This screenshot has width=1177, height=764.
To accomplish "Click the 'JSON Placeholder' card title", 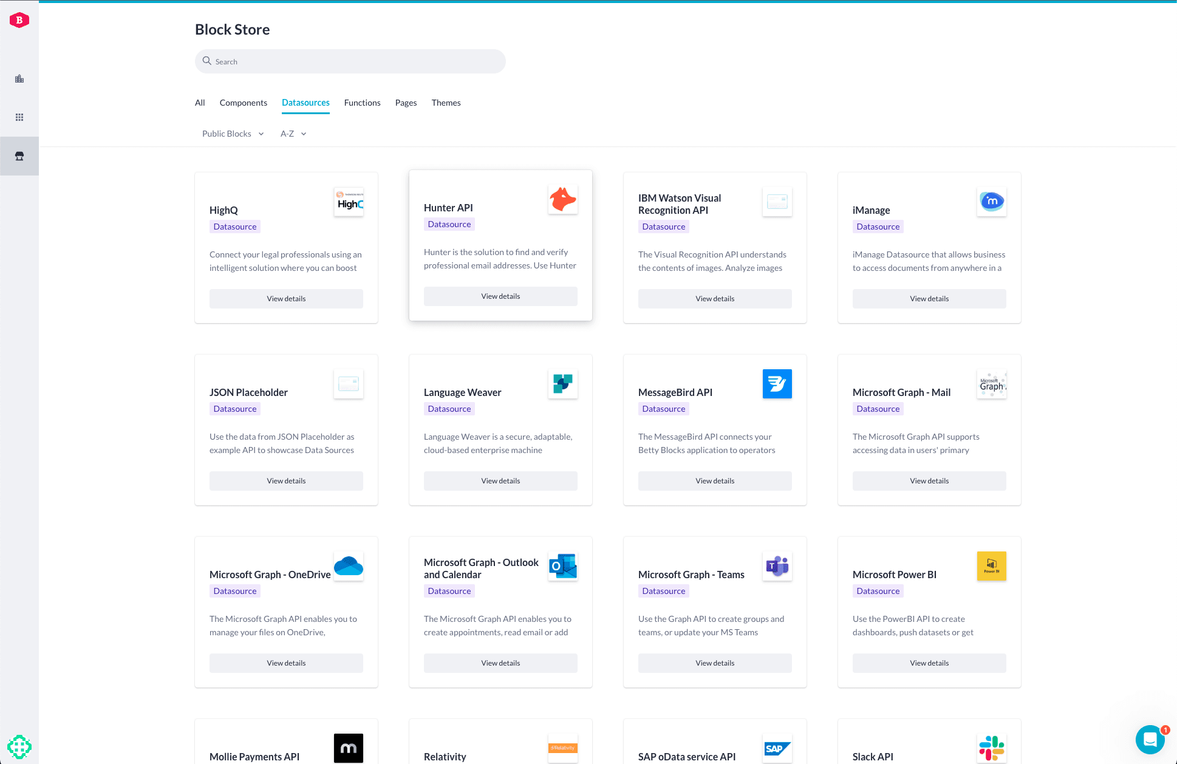I will (249, 392).
